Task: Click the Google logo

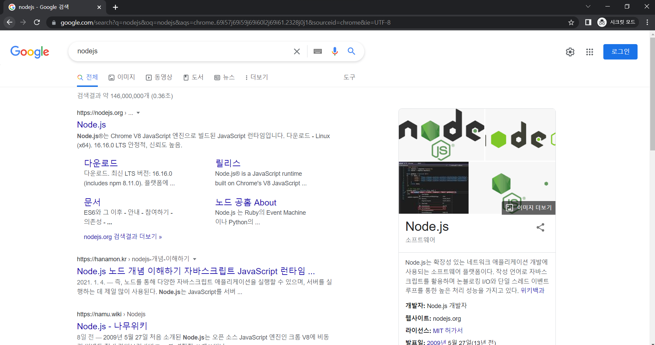Action: coord(30,52)
